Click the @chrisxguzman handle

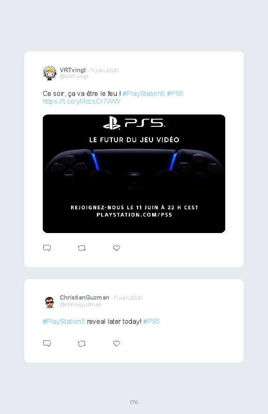[80, 304]
